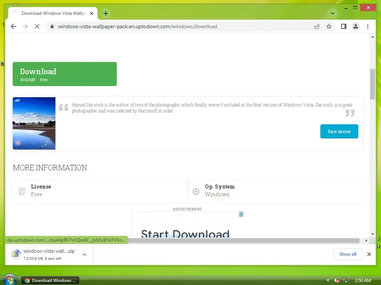
Task: Click the horizontal scrollbar thumb
Action: 244,240
